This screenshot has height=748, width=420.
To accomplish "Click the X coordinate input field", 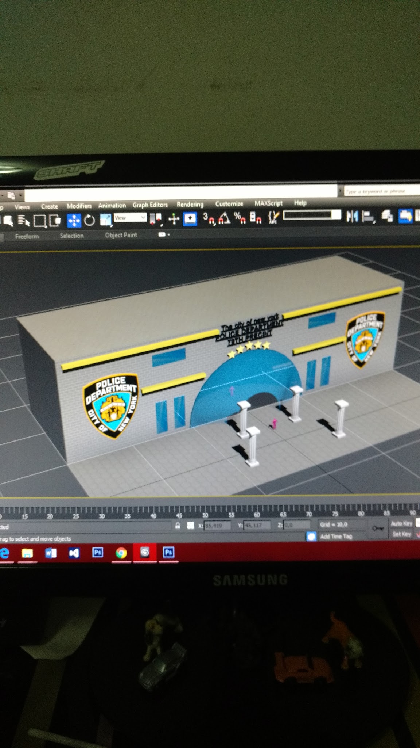I will tap(217, 526).
